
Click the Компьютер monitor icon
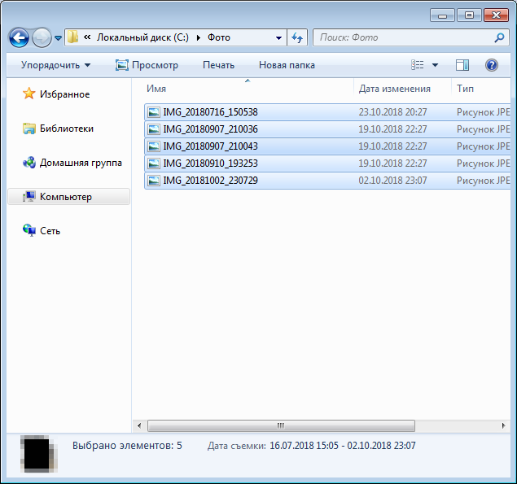(29, 197)
